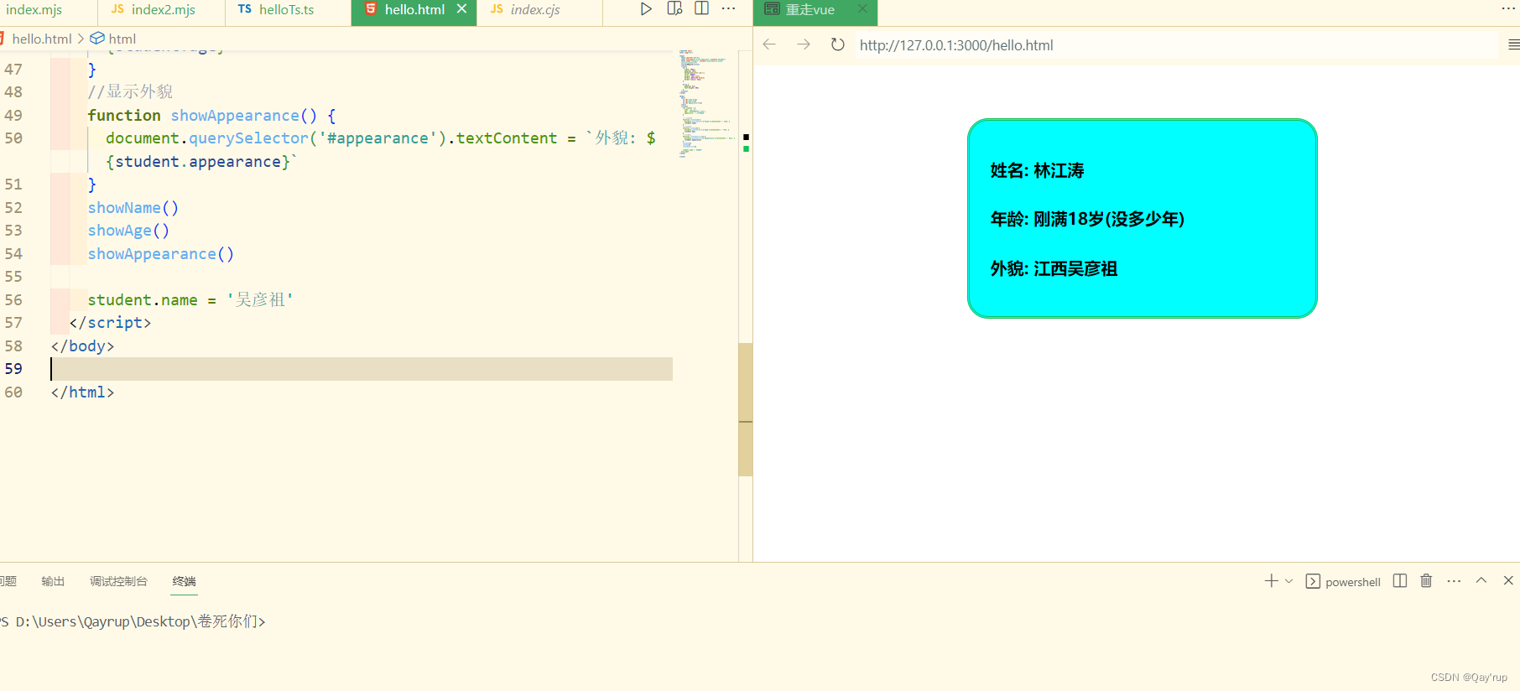Open the 输出 panel tab
The width and height of the screenshot is (1520, 691).
(x=53, y=581)
